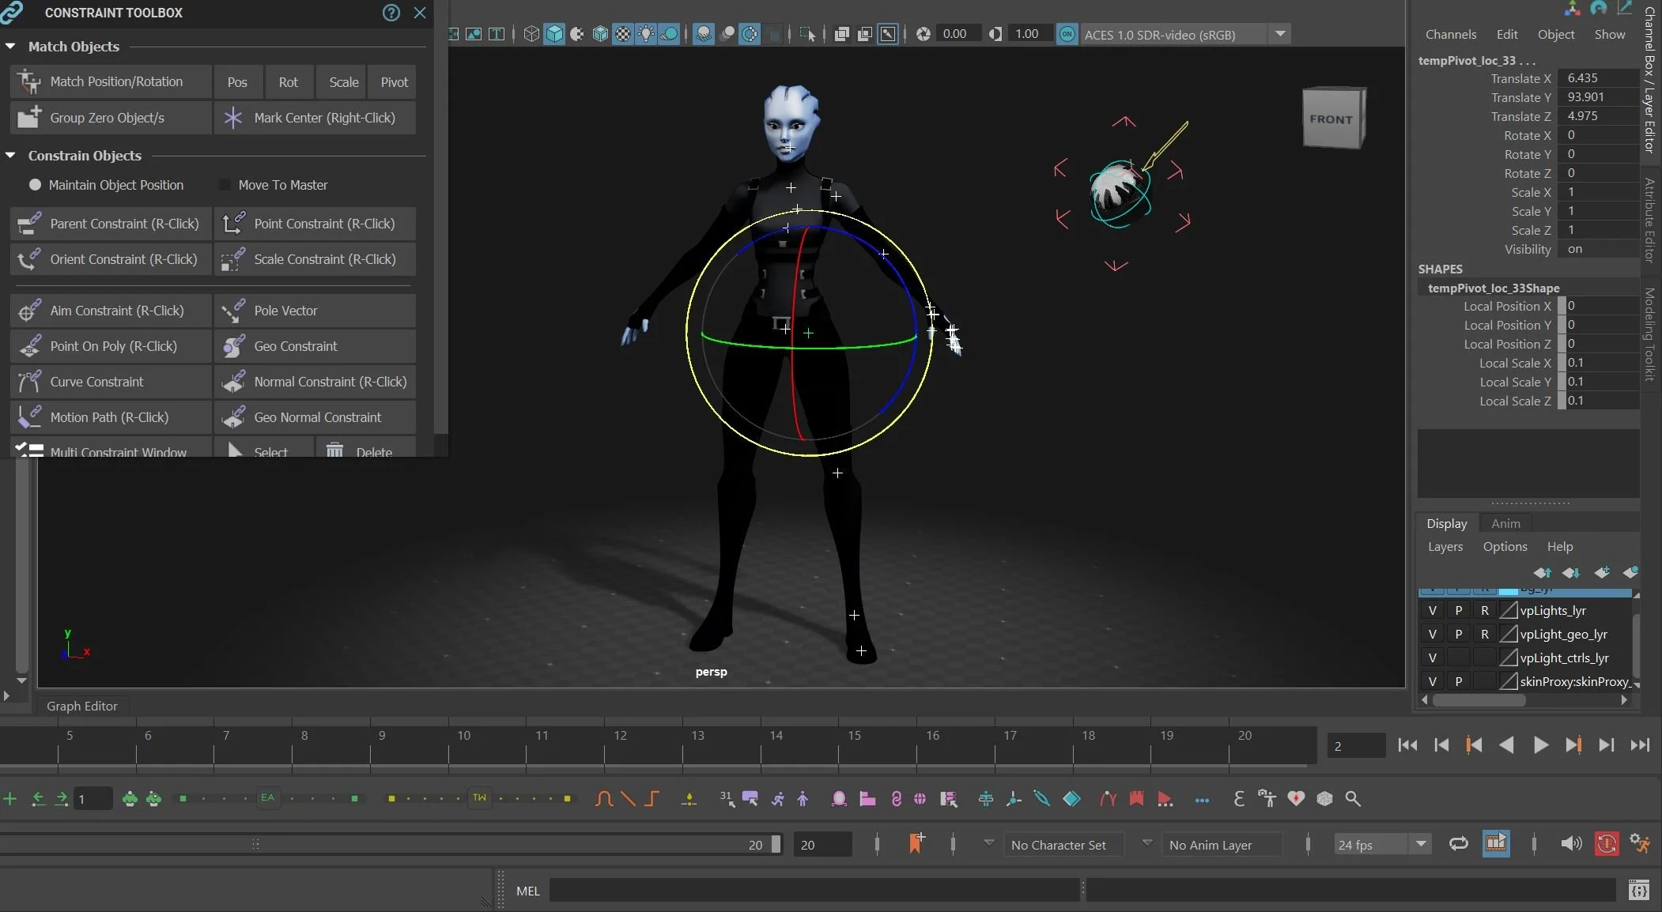Screen dimensions: 1662x912
Task: Enable the Move To Master checkbox
Action: (x=225, y=185)
